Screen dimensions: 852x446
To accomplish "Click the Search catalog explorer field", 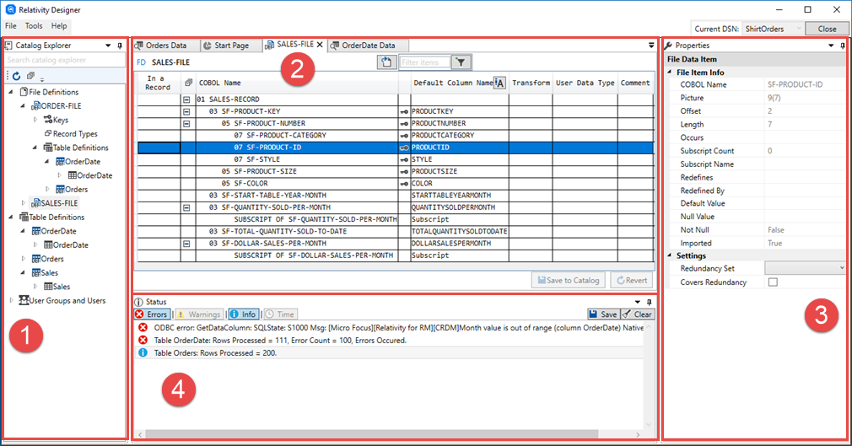I will coord(64,60).
